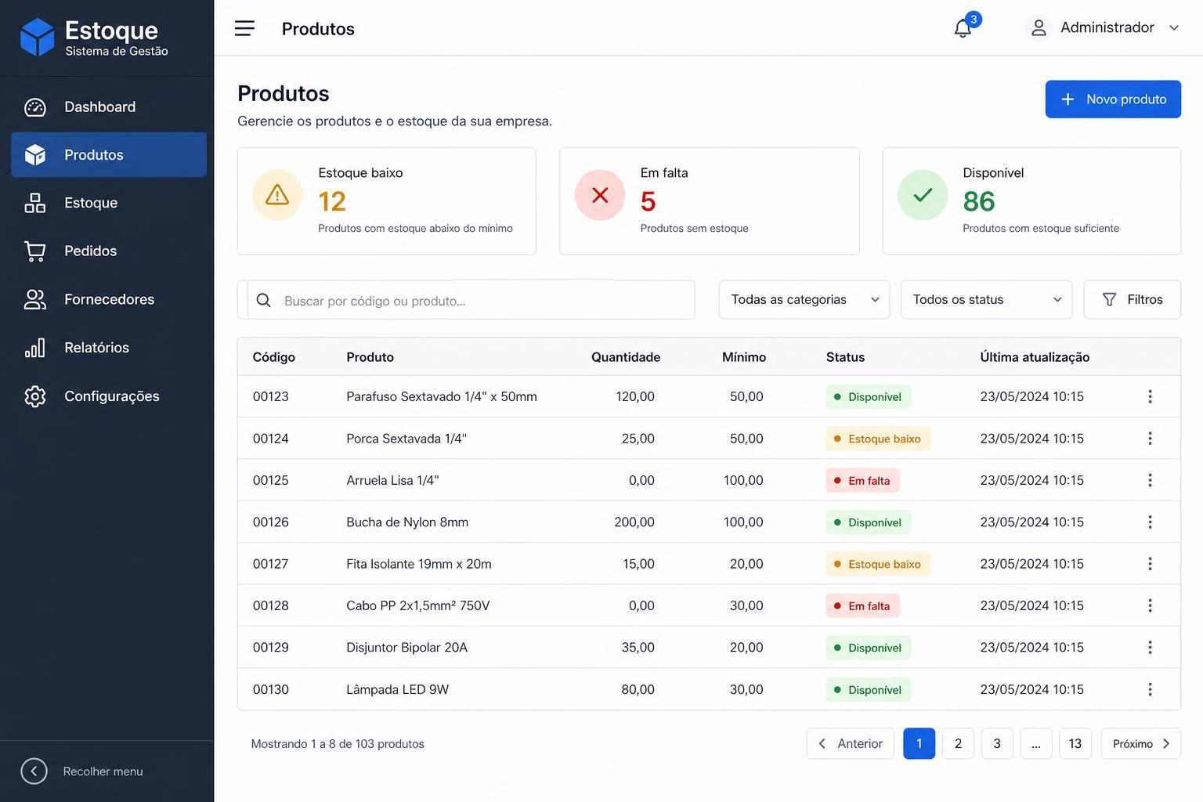Click the Administrador user avatar icon
This screenshot has width=1203, height=802.
point(1039,28)
